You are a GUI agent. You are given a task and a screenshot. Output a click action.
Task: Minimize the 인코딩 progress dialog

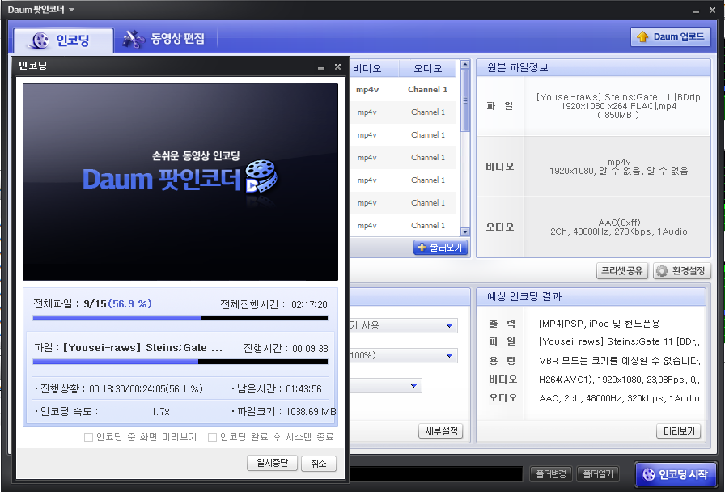[321, 67]
